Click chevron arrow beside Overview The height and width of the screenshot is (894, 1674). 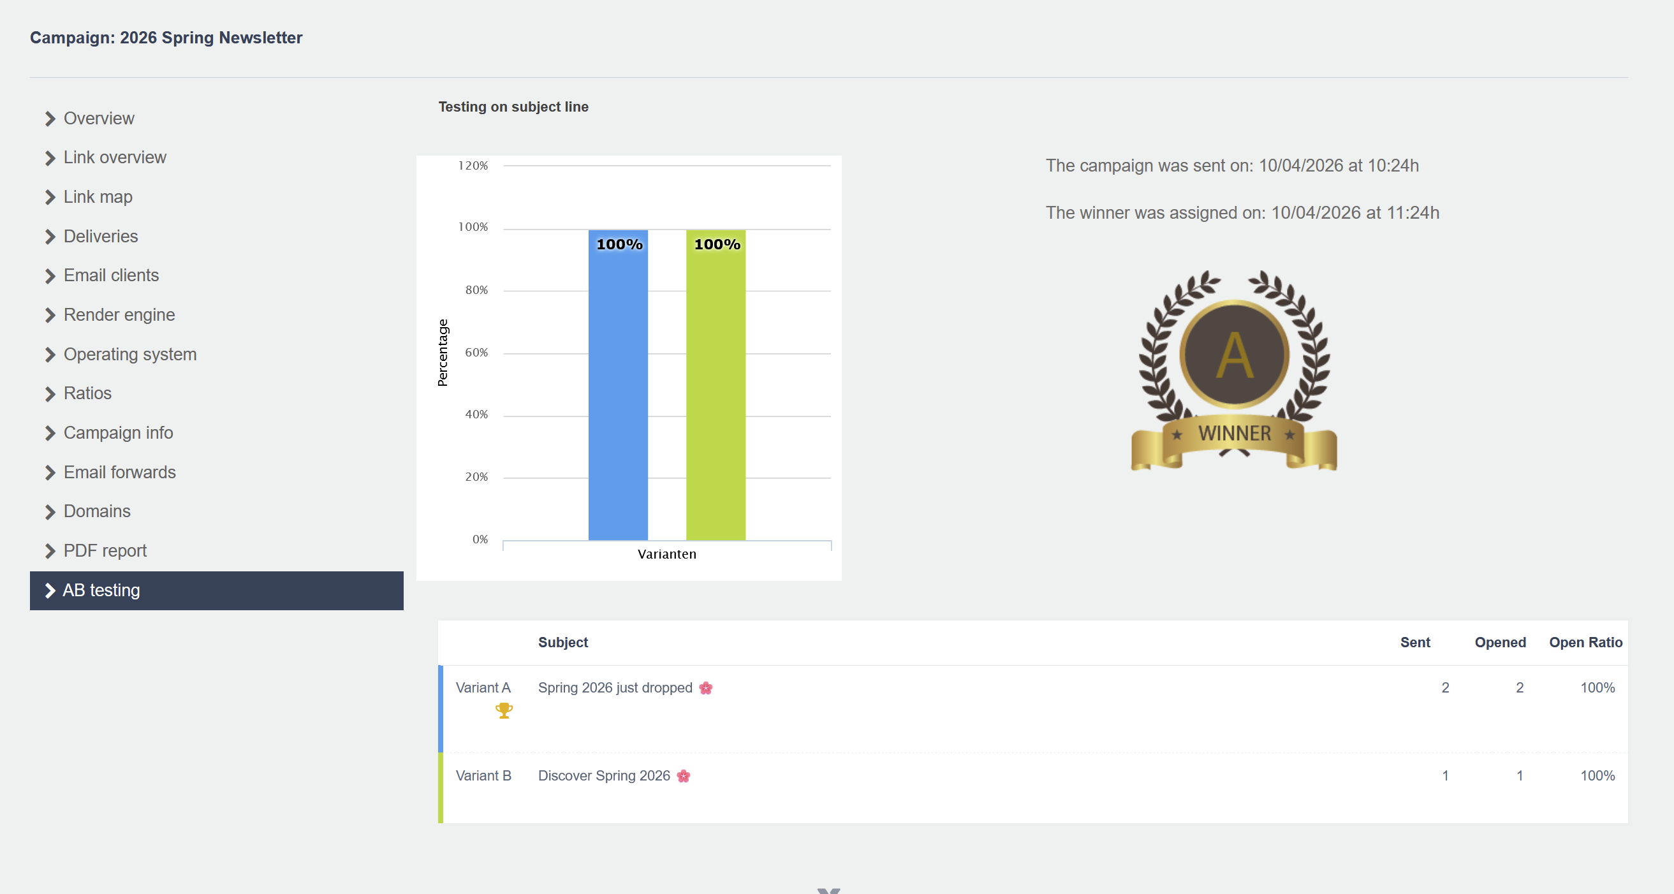coord(50,119)
